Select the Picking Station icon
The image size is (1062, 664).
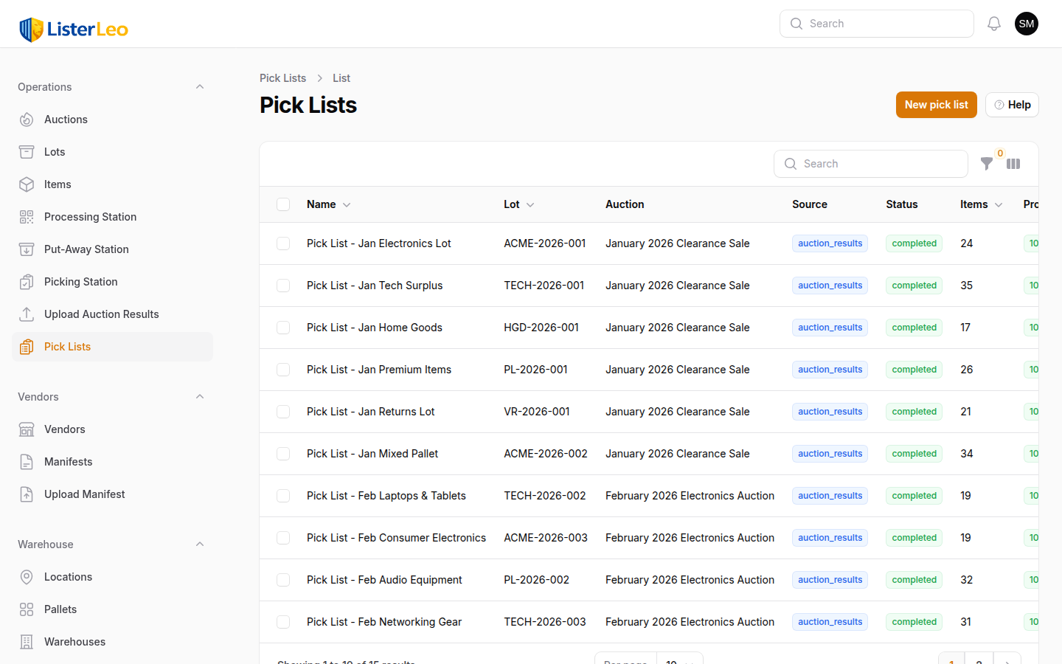(27, 281)
